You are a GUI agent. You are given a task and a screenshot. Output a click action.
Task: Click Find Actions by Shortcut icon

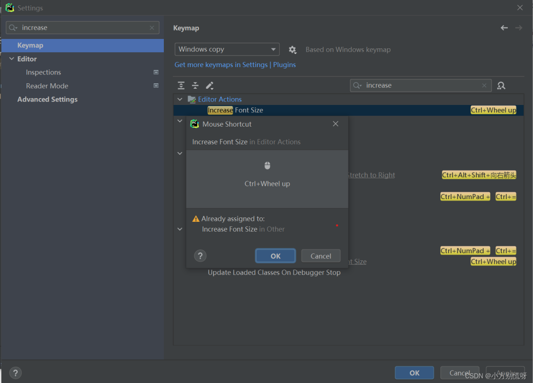[501, 85]
